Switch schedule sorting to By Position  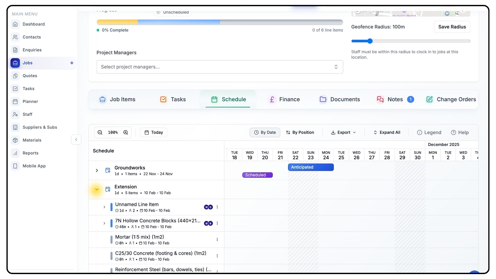[x=300, y=133]
